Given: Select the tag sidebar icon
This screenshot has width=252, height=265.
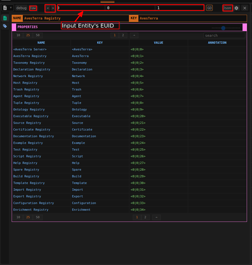Looking at the screenshot, I should click(x=5, y=26).
